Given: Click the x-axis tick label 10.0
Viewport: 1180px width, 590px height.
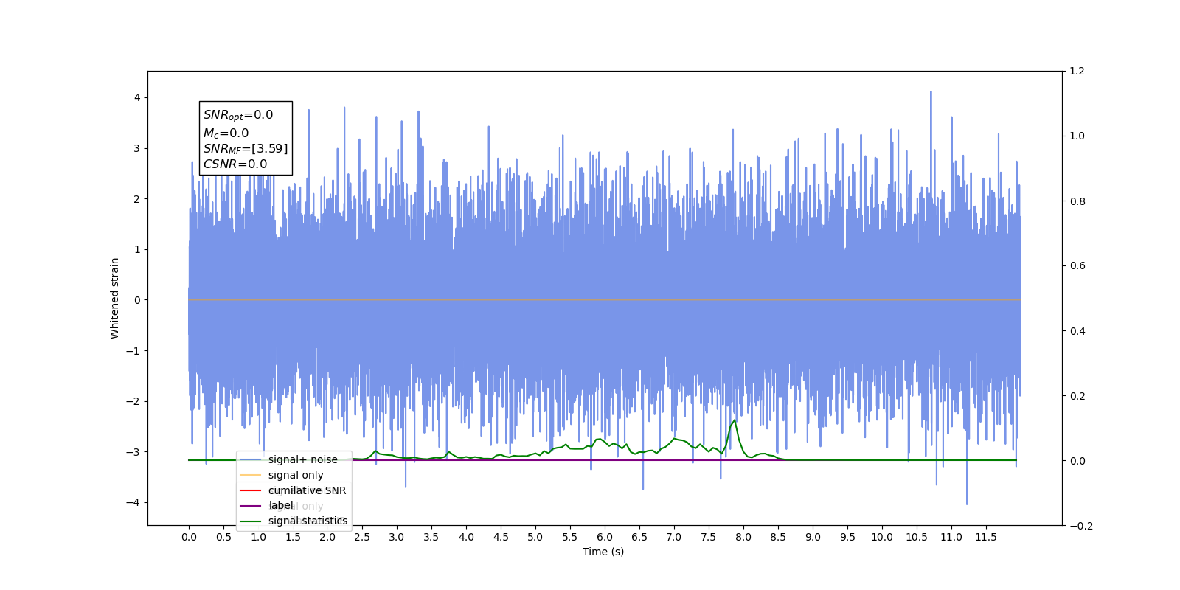Looking at the screenshot, I should (882, 537).
